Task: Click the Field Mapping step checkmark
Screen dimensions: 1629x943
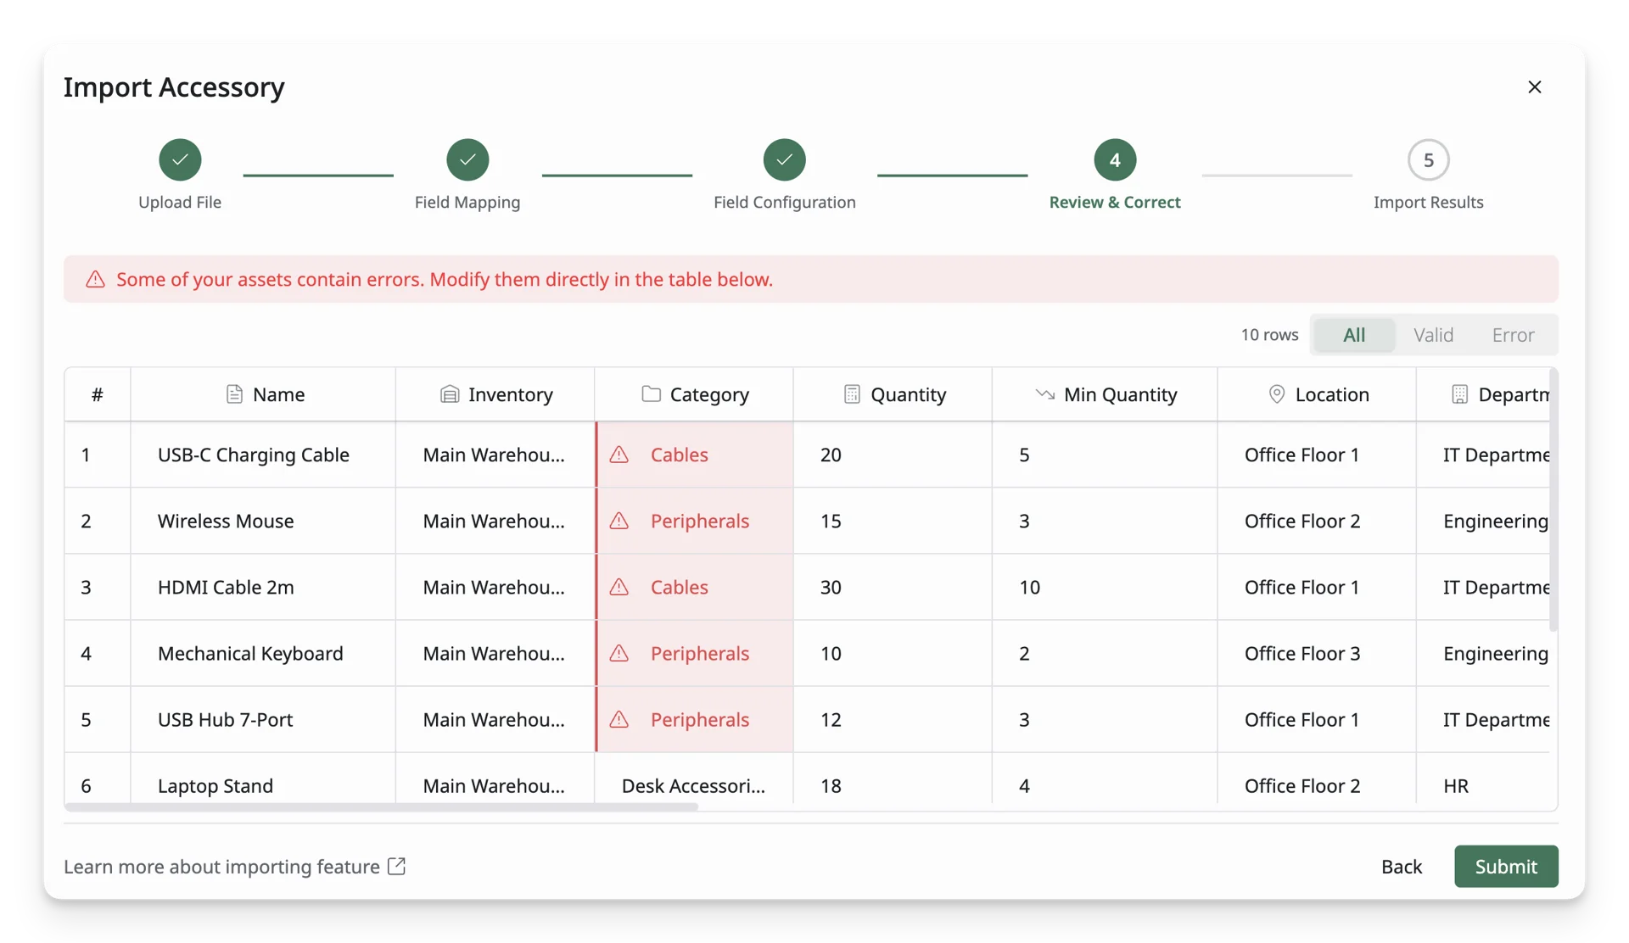Action: 467,159
